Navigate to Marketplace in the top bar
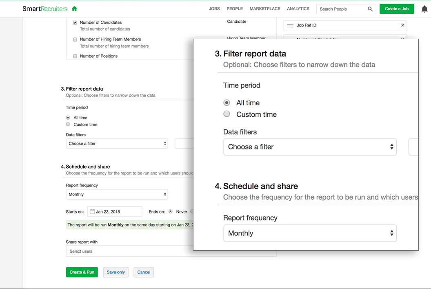431x289 pixels. [265, 9]
